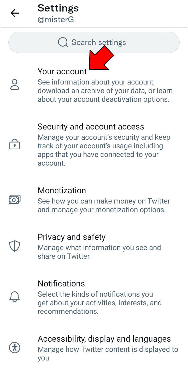Screen dimensions: 188x384
Task: Click the money icon next to Monetization
Action: tap(15, 199)
